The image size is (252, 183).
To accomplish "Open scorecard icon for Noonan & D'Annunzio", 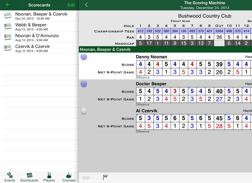I will [8, 37].
